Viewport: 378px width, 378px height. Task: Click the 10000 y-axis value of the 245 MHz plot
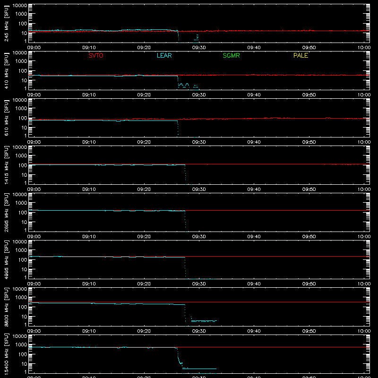coord(20,5)
